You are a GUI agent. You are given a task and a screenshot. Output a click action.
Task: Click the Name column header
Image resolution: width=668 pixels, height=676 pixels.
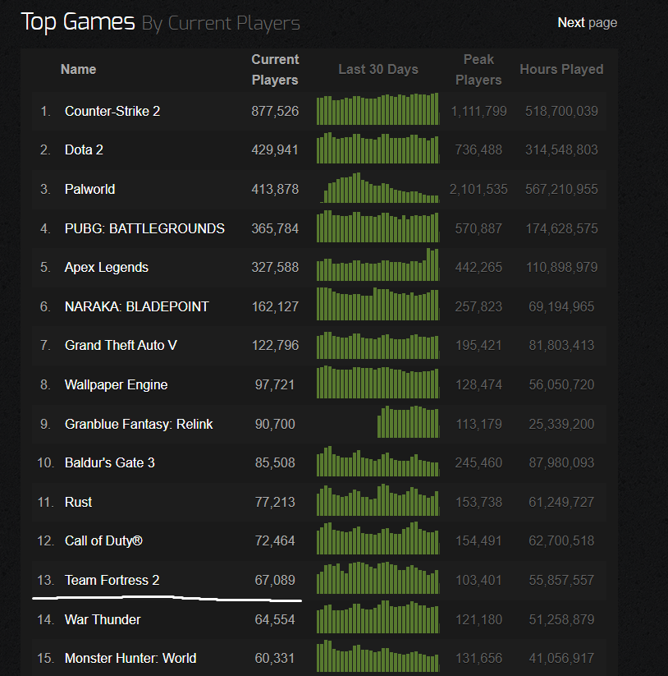[x=79, y=70]
